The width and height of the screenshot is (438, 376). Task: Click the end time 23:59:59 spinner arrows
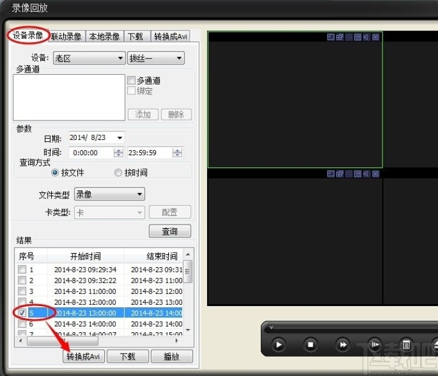[x=177, y=153]
